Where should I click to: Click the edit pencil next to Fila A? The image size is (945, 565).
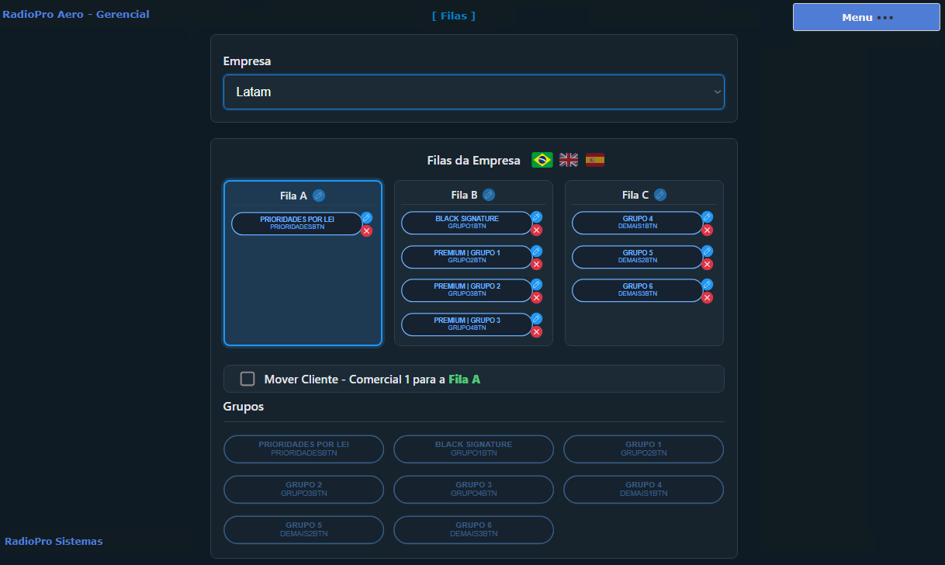point(319,195)
